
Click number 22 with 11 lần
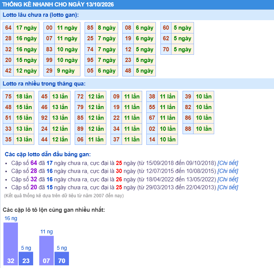click(116, 118)
